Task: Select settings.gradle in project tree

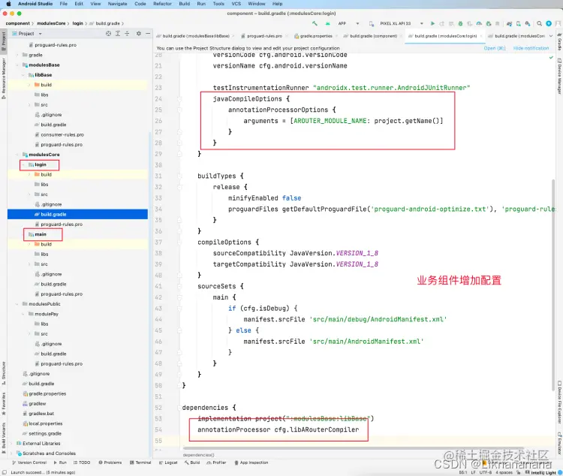Action: tap(44, 434)
